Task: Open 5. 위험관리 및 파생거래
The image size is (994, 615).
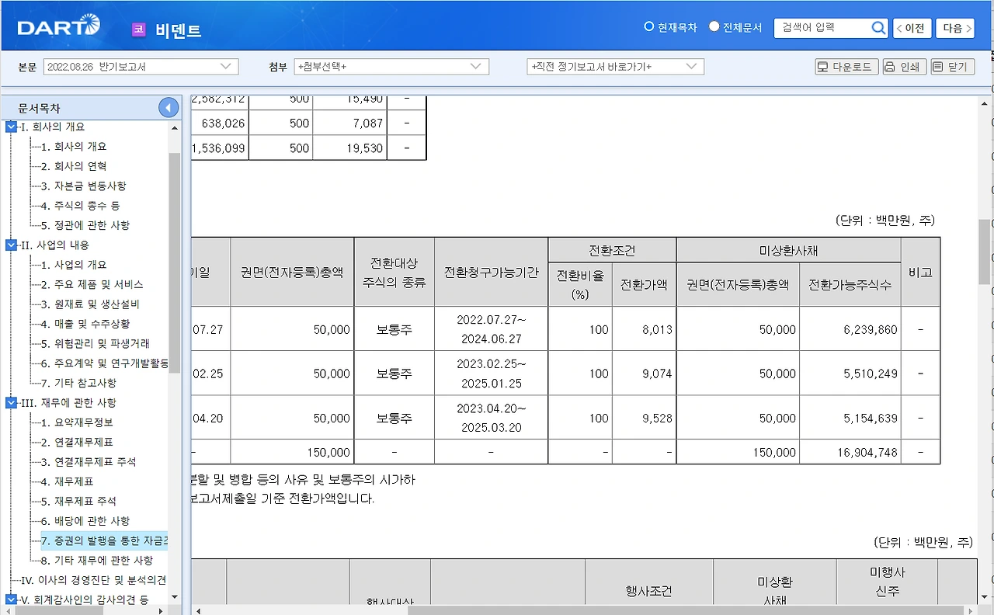Action: coord(96,344)
